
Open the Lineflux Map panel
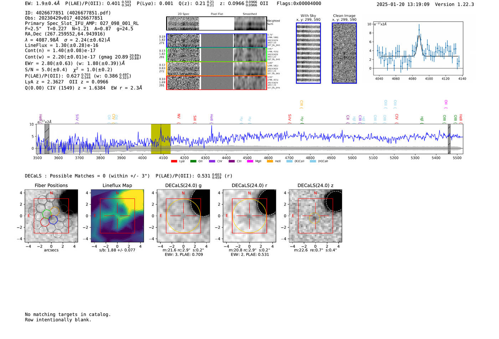click(117, 216)
